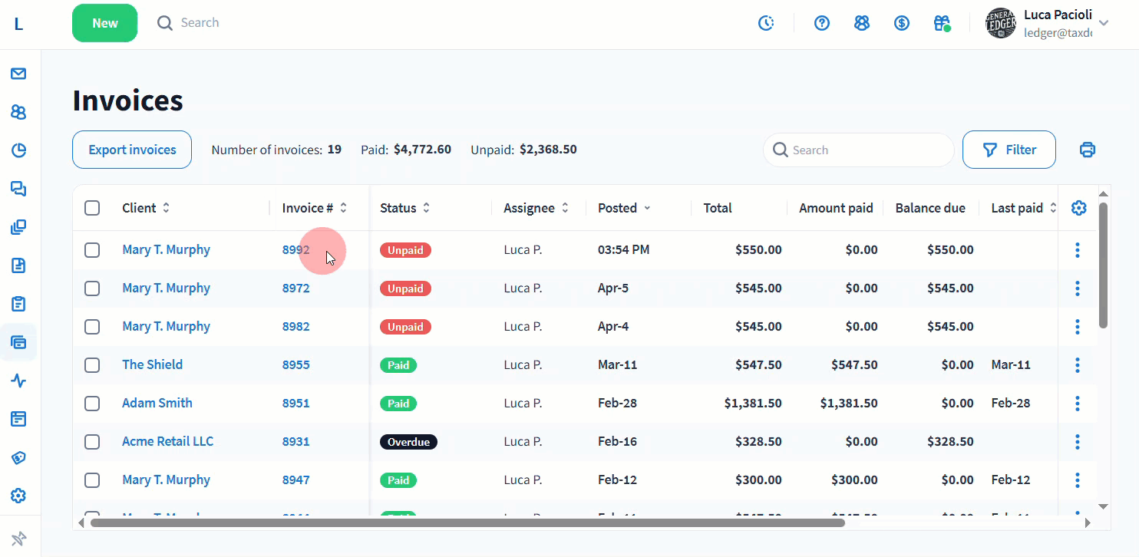The width and height of the screenshot is (1139, 557).
Task: Click the timer clock icon in header
Action: point(766,23)
